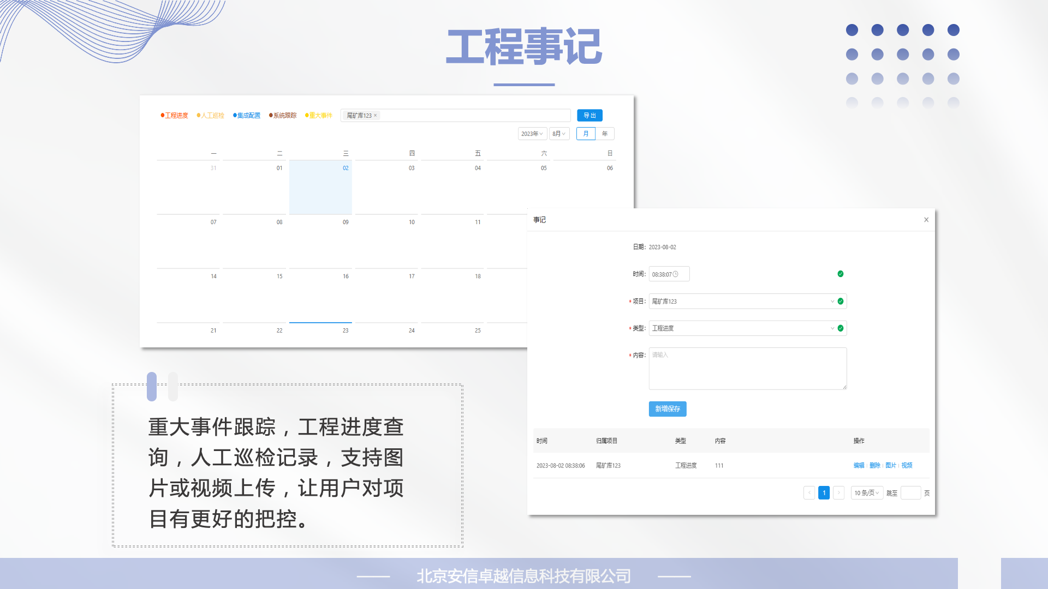This screenshot has width=1048, height=589.
Task: Open the 2023年 year dropdown
Action: point(532,134)
